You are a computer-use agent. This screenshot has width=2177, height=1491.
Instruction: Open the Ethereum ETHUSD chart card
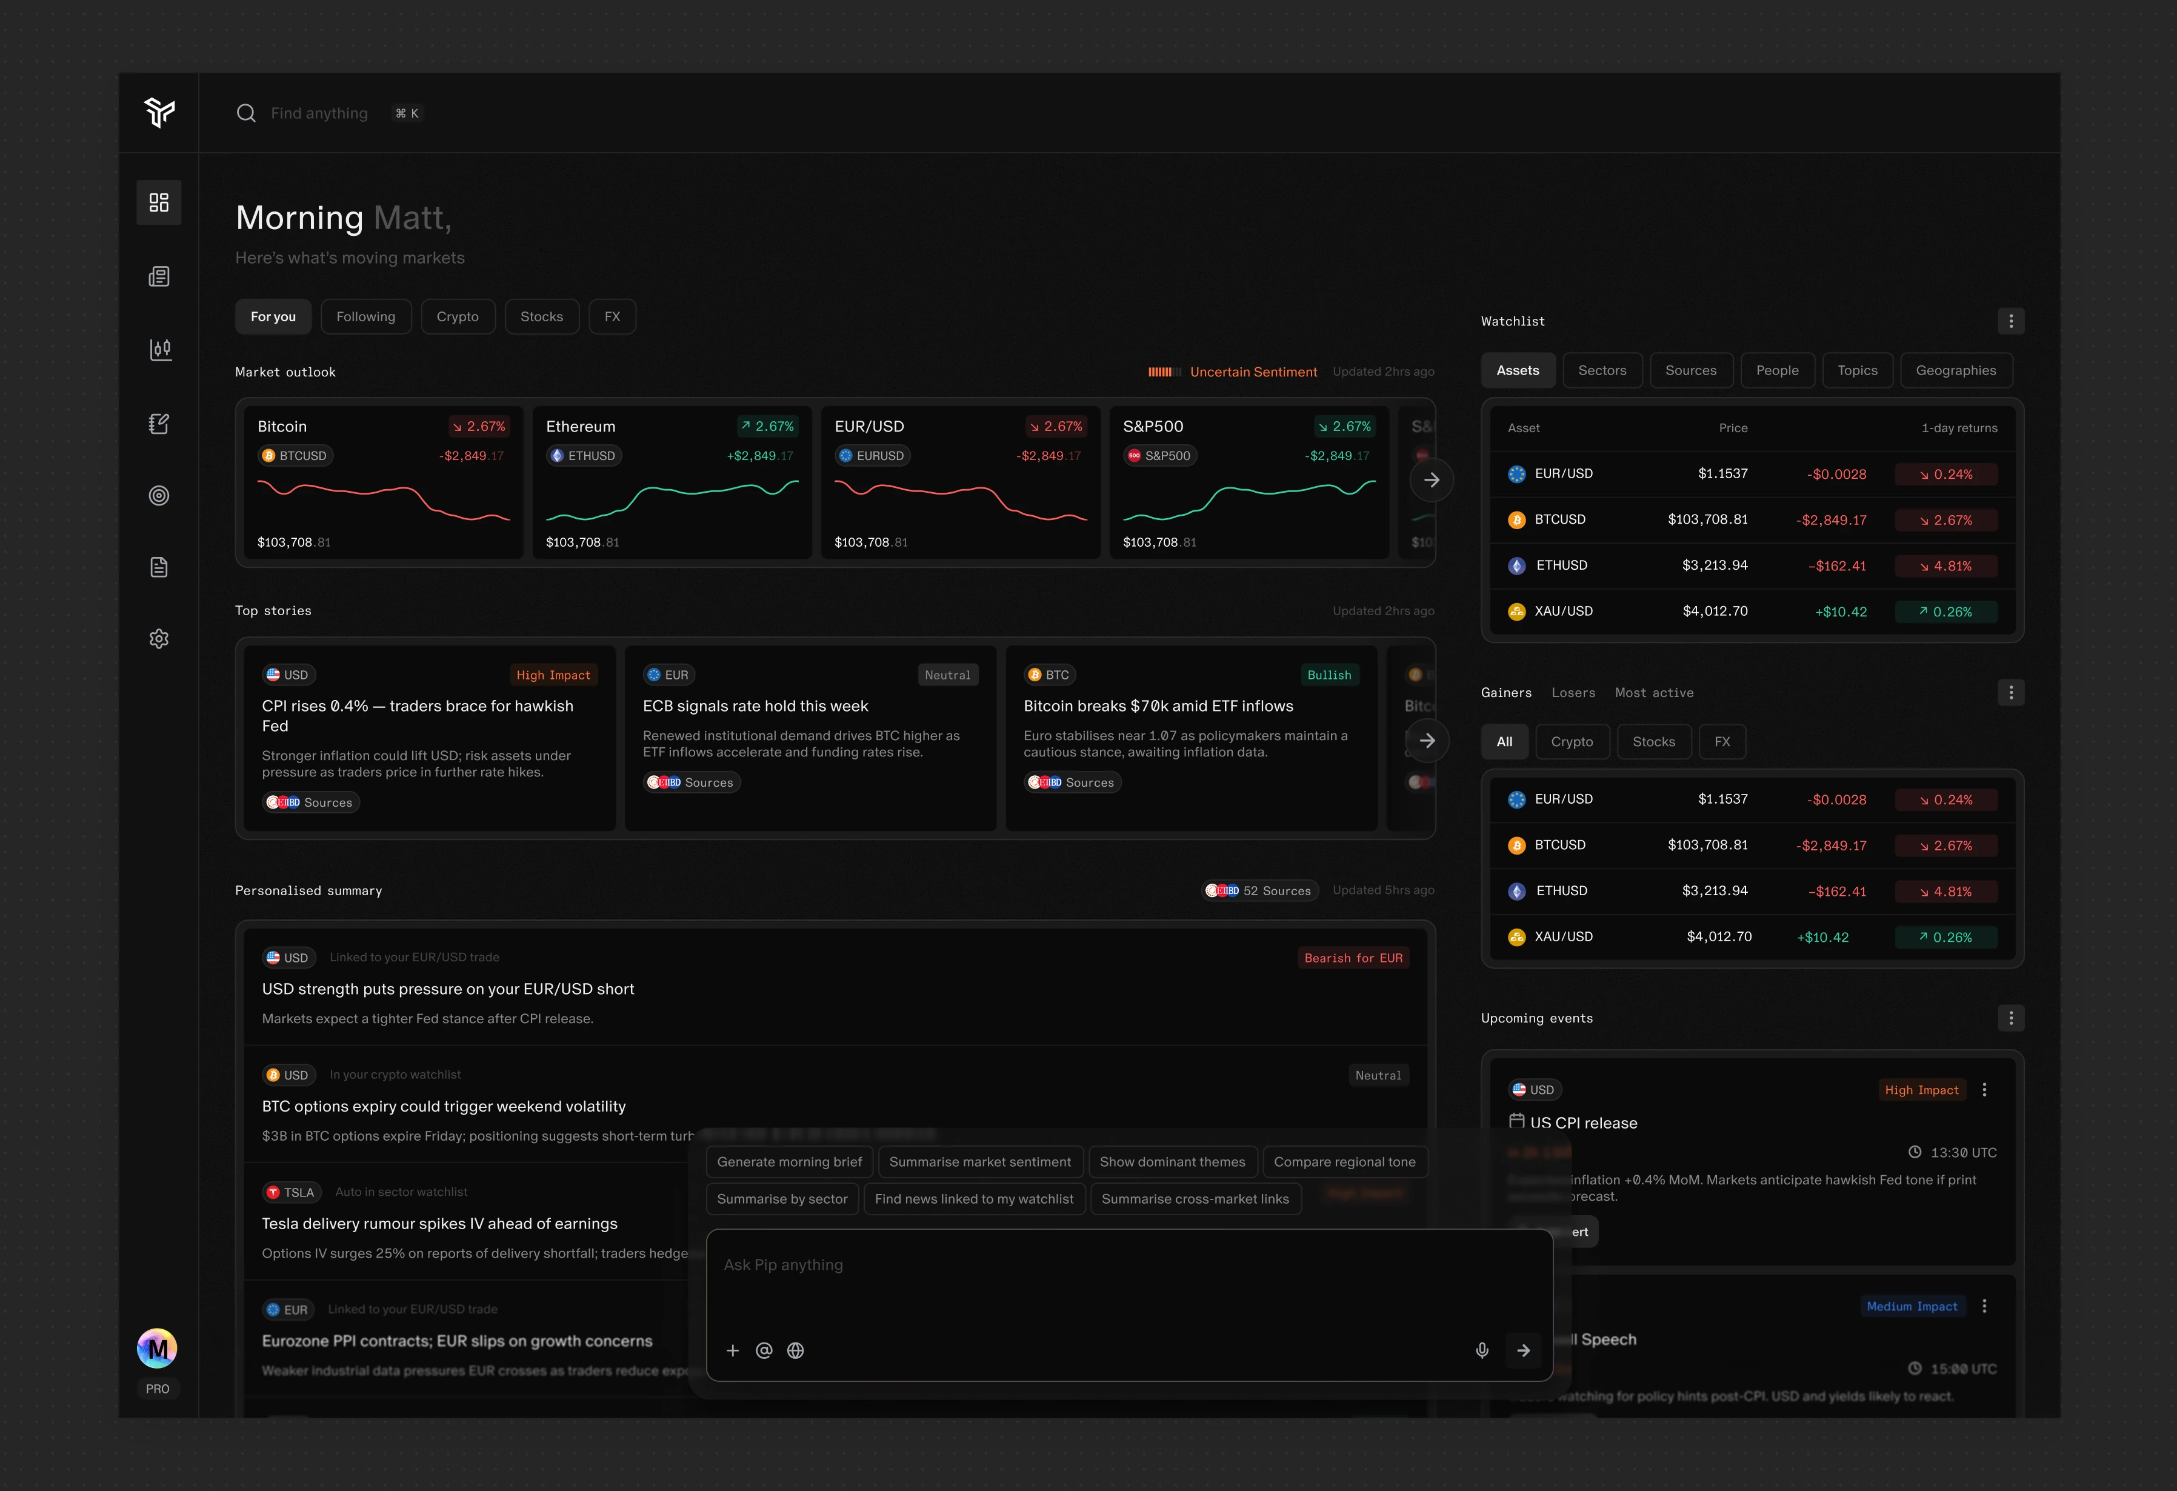tap(673, 482)
